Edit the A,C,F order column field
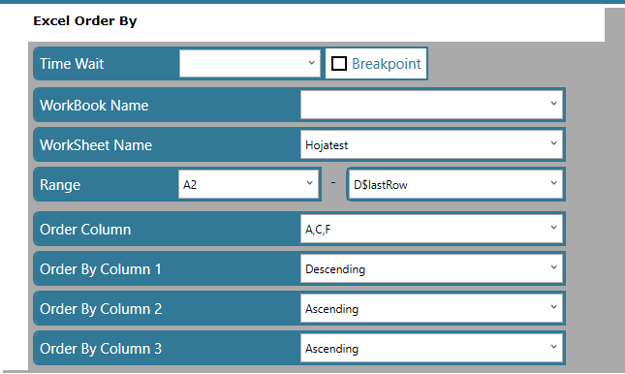This screenshot has height=374, width=625. 431,229
